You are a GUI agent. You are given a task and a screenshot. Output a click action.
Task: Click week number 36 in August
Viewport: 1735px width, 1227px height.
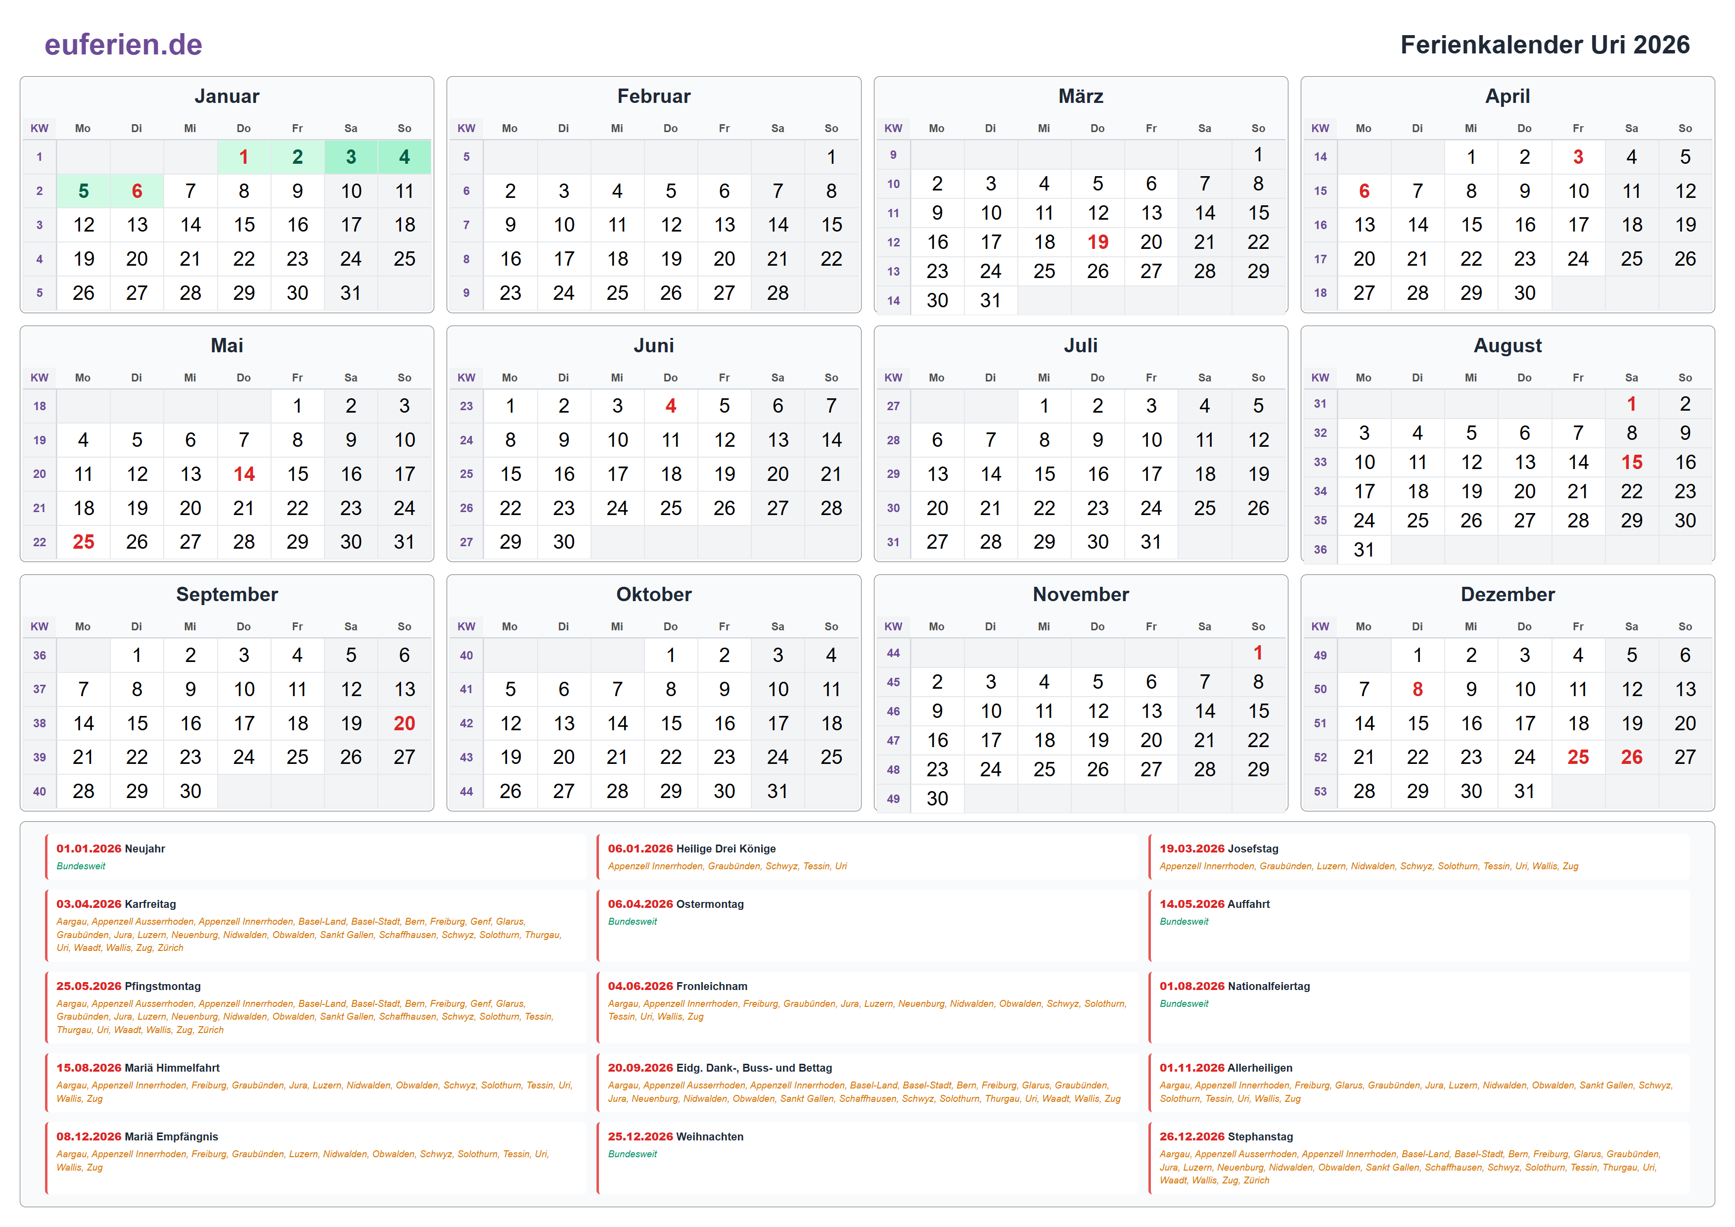[1320, 550]
